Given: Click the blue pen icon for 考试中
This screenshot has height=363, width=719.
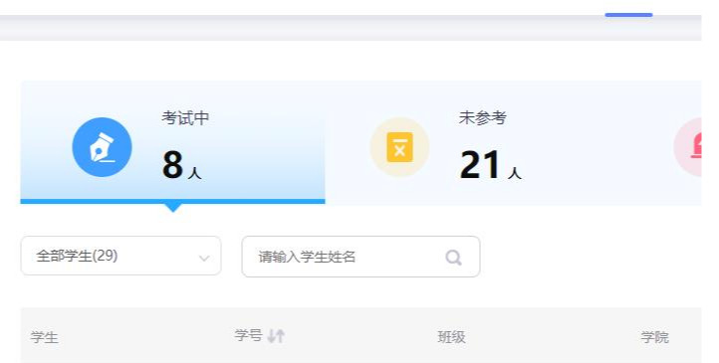Looking at the screenshot, I should click(102, 147).
